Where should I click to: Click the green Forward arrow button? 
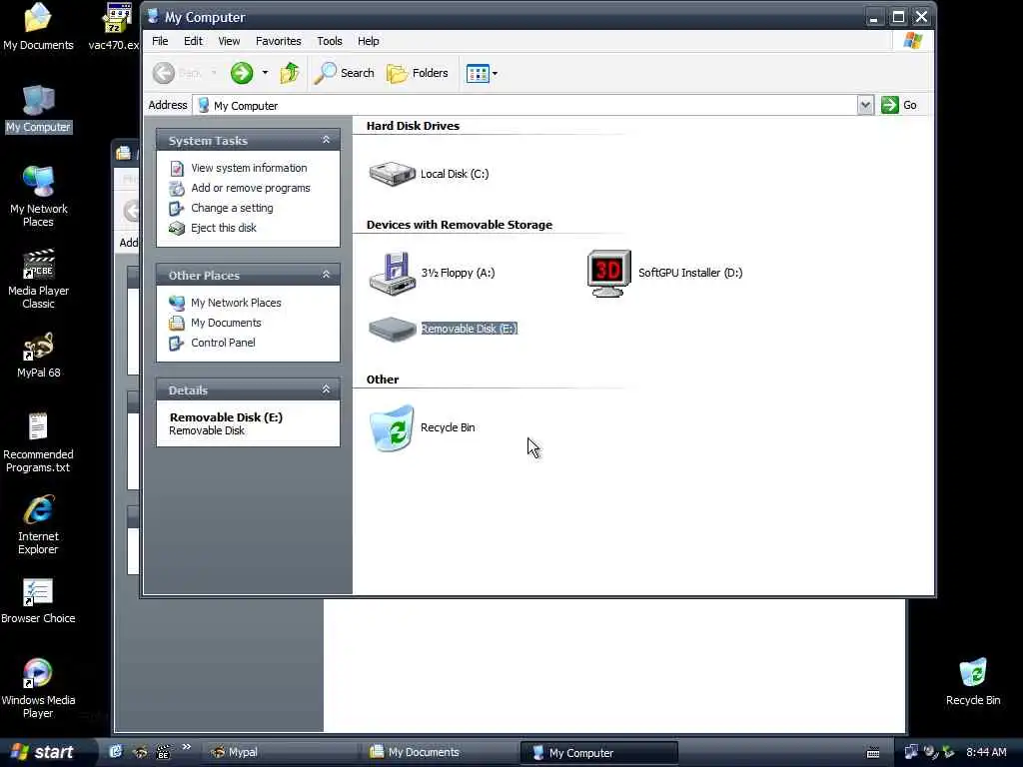[x=242, y=73]
